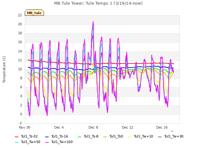Click the Nov 30 x-axis tick label
Screen dimensions: 198x148
point(24,127)
